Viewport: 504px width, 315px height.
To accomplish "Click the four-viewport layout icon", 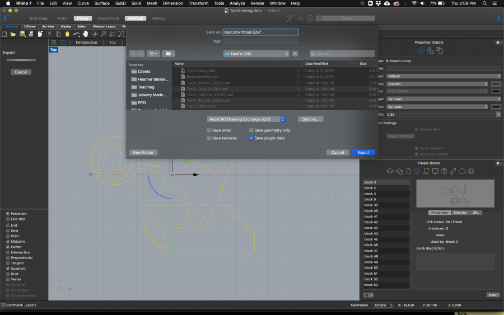I will [54, 43].
